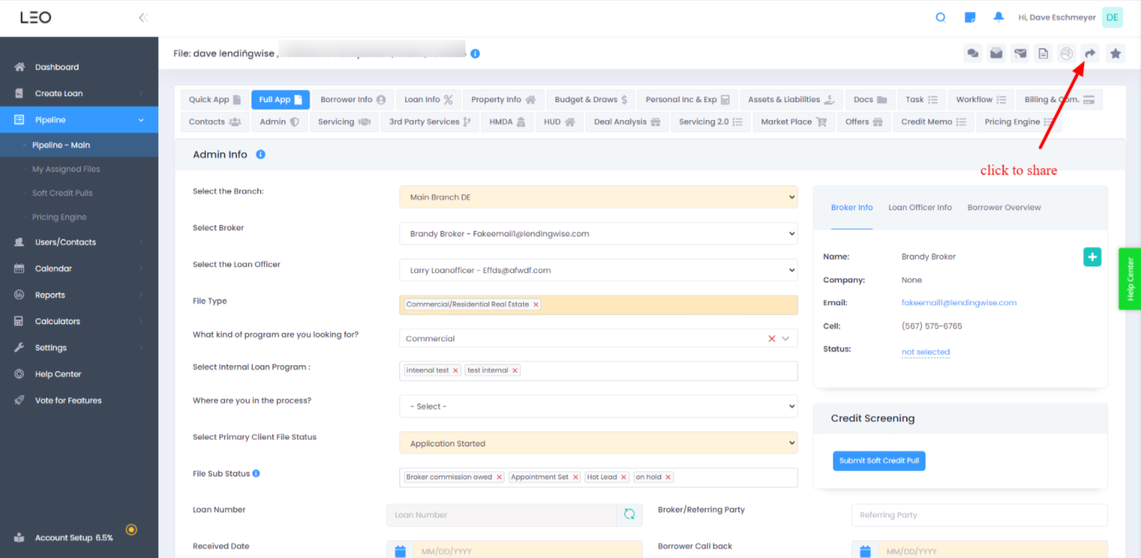Screen dimensions: 1141x558
Task: Click green plus button in Broker Info
Action: pyautogui.click(x=1092, y=256)
